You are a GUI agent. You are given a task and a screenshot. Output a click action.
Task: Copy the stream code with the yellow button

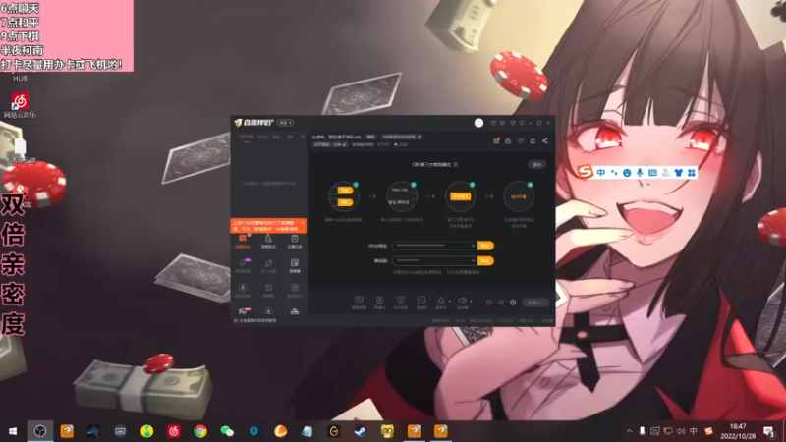[485, 260]
